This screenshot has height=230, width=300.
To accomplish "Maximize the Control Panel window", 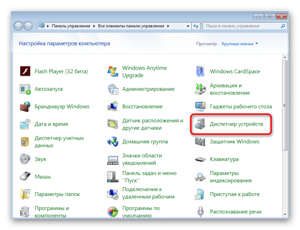I will (x=270, y=17).
